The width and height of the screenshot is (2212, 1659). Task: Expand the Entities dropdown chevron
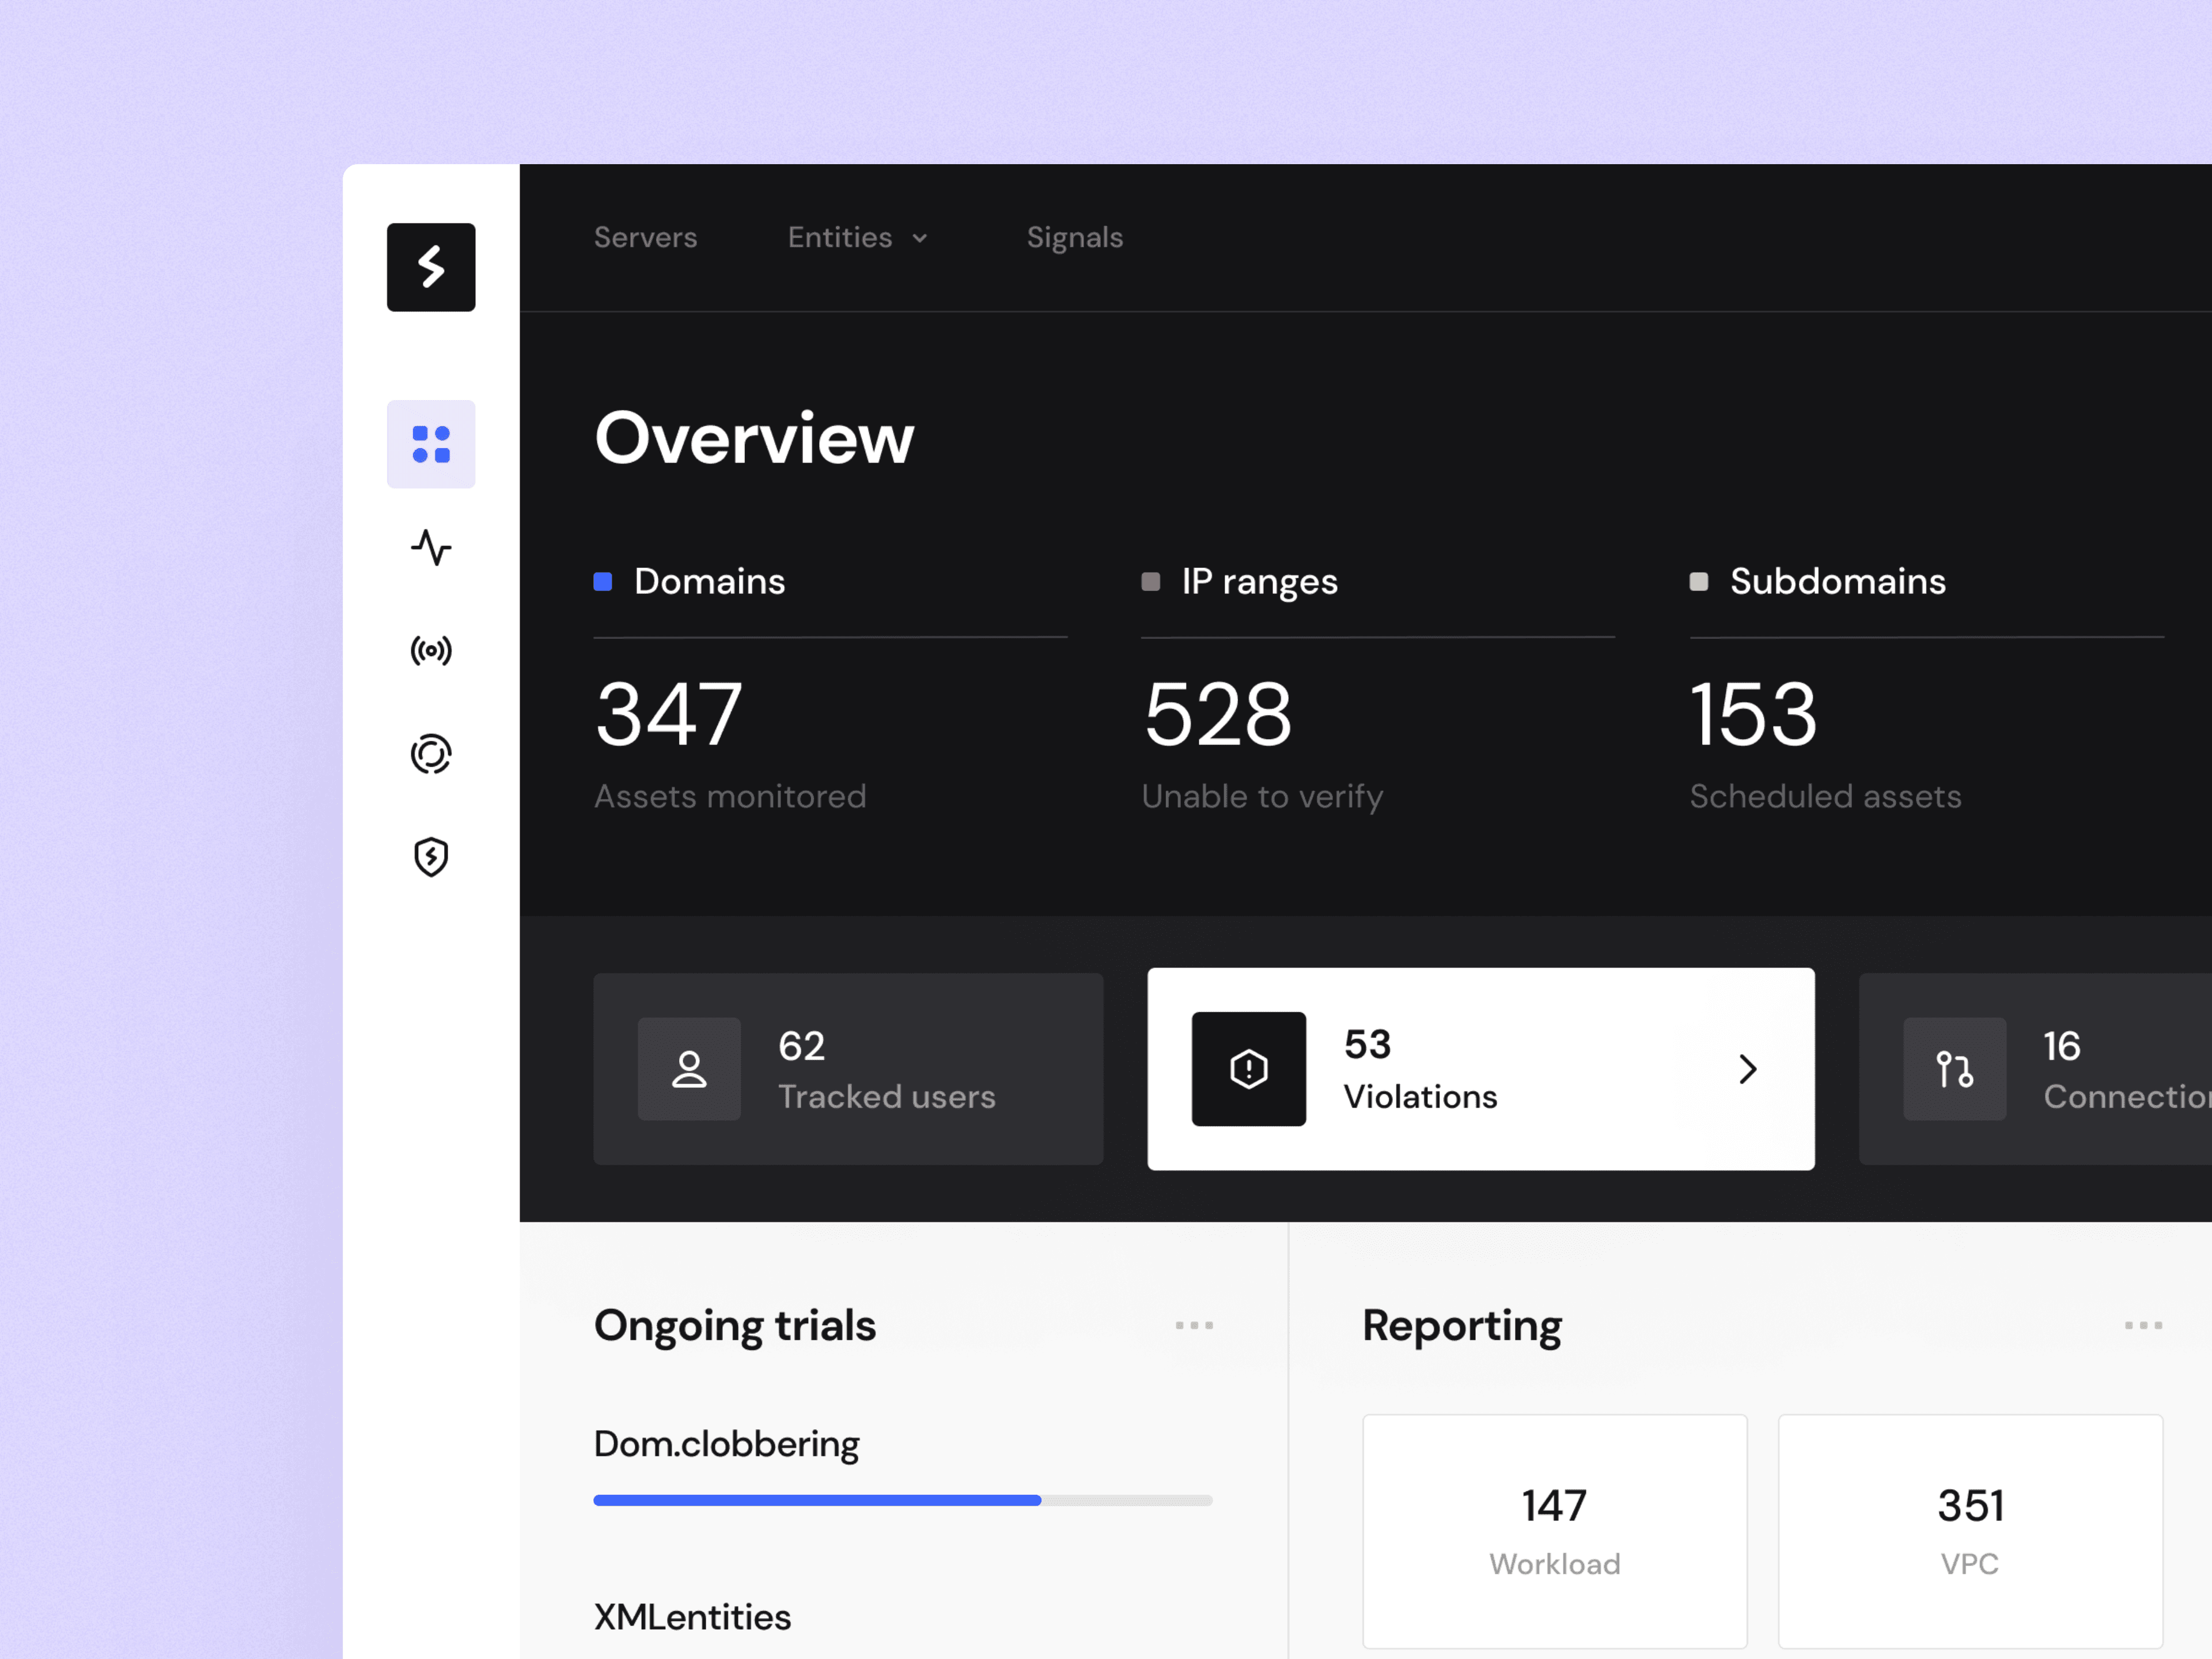tap(920, 238)
